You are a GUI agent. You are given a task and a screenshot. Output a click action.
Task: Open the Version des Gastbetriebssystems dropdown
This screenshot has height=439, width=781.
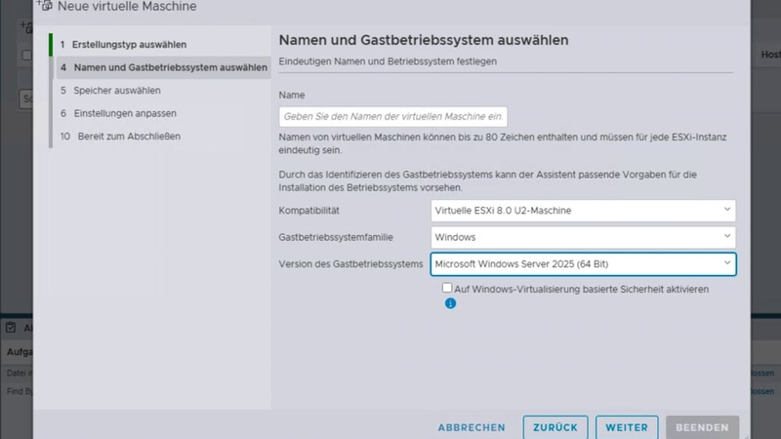(x=583, y=263)
